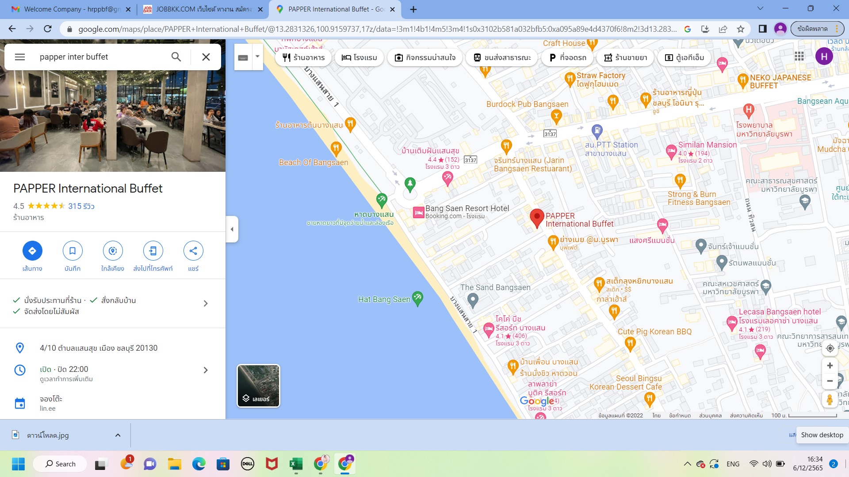The width and height of the screenshot is (849, 477).
Task: Switch to the Welcome Company Gmail tab
Action: [x=71, y=9]
